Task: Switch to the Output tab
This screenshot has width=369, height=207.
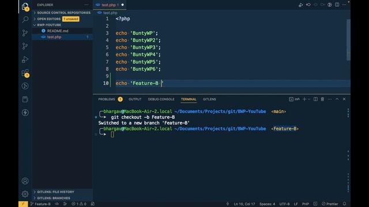Action: (135, 99)
